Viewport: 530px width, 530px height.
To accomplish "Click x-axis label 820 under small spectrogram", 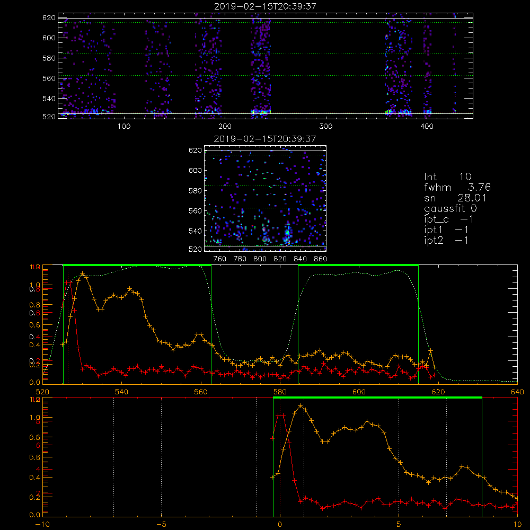I will pyautogui.click(x=280, y=259).
